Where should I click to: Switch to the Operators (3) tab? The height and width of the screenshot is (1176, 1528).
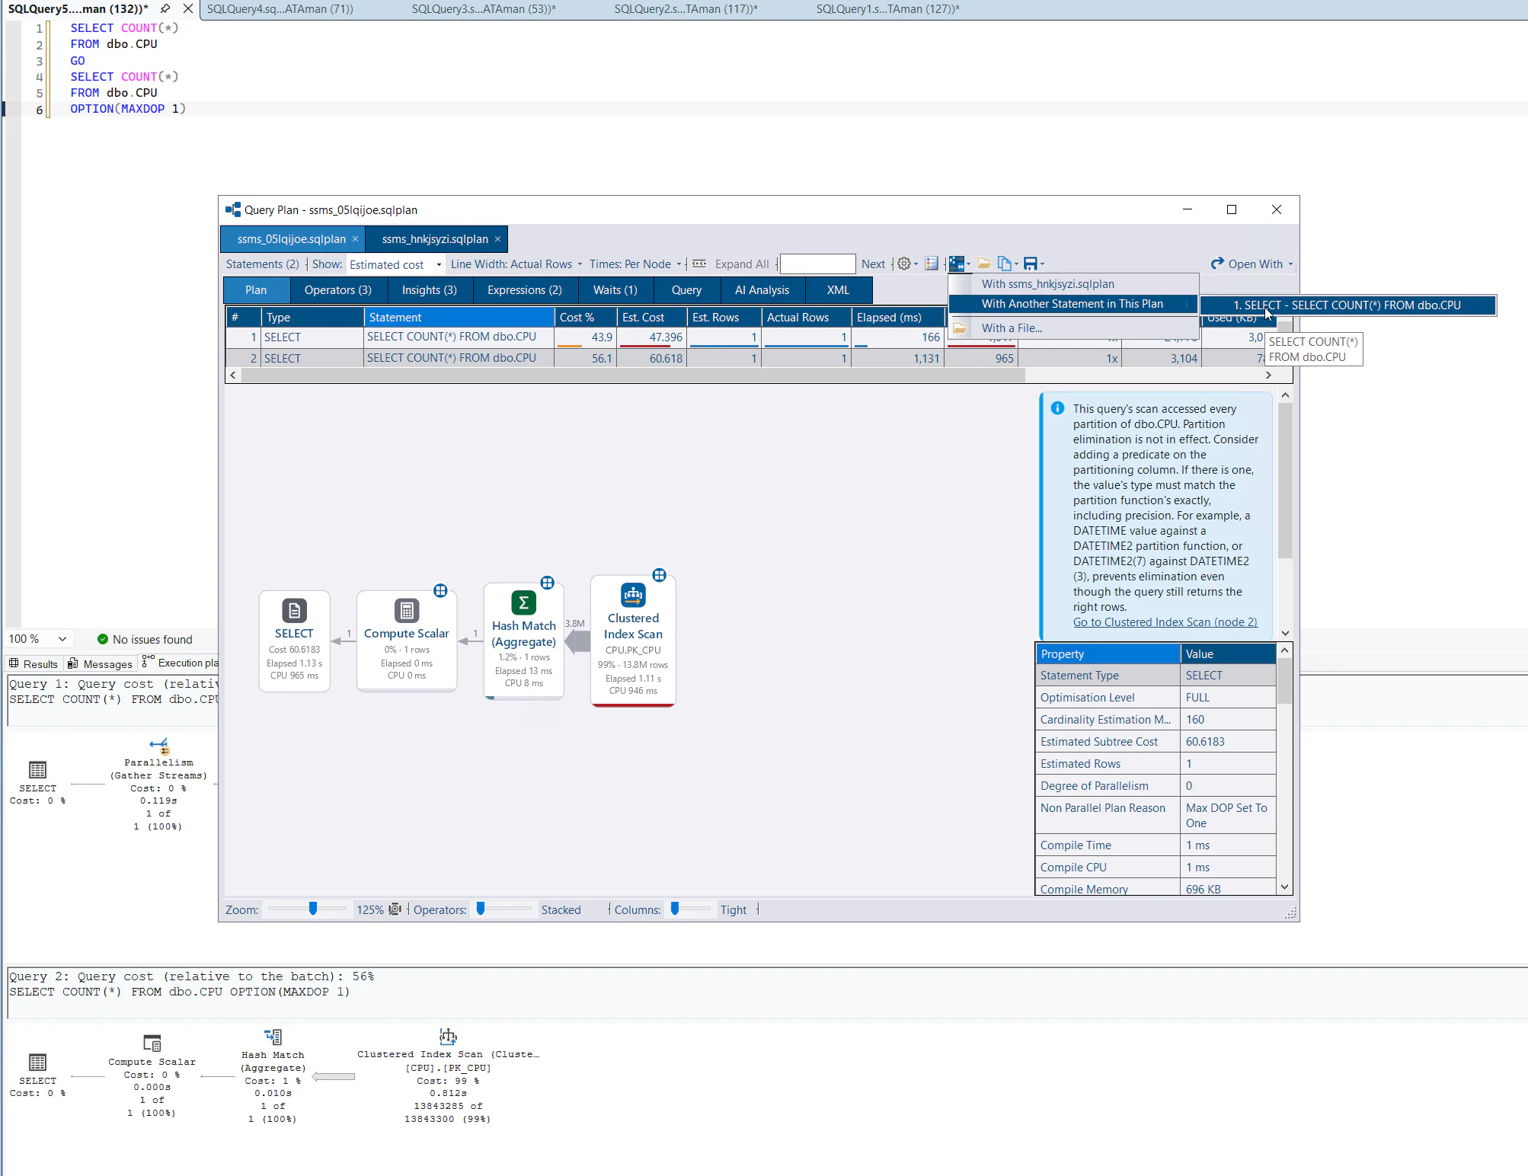point(338,290)
